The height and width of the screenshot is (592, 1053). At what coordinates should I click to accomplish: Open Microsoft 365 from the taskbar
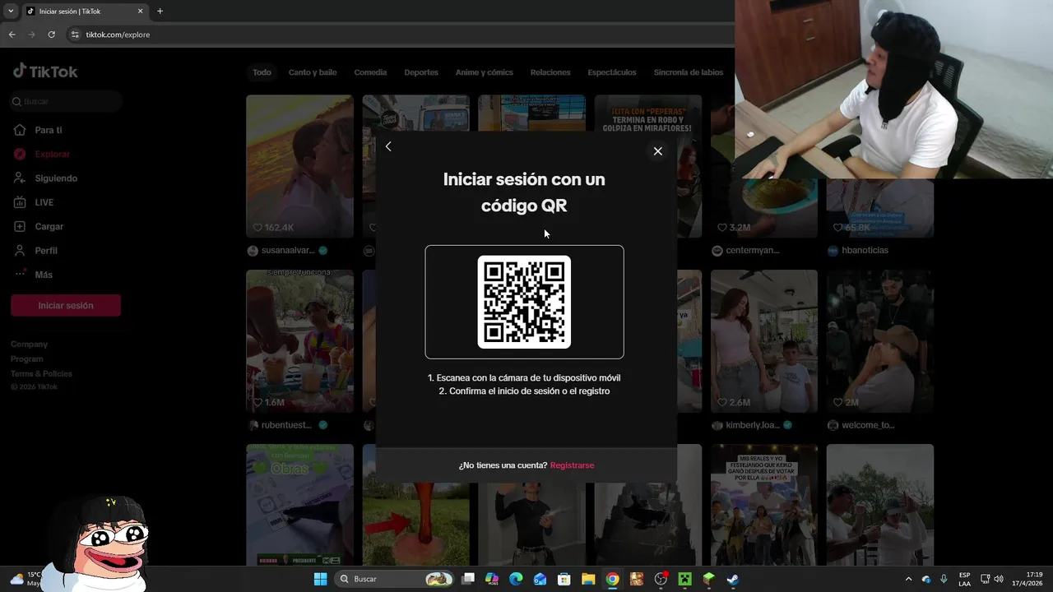pos(492,579)
